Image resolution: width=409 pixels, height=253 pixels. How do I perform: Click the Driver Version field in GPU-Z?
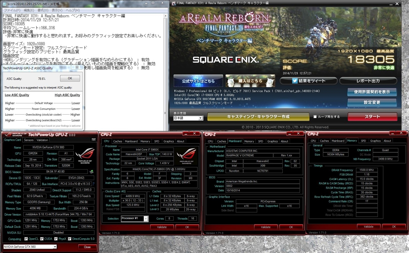tap(58, 214)
